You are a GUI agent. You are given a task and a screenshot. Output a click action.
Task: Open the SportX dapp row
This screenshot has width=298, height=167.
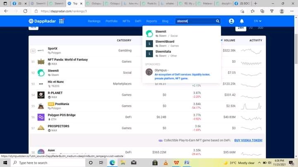[x=147, y=51]
